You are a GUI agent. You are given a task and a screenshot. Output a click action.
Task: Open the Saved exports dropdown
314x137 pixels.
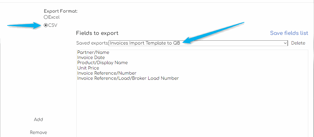[198, 43]
